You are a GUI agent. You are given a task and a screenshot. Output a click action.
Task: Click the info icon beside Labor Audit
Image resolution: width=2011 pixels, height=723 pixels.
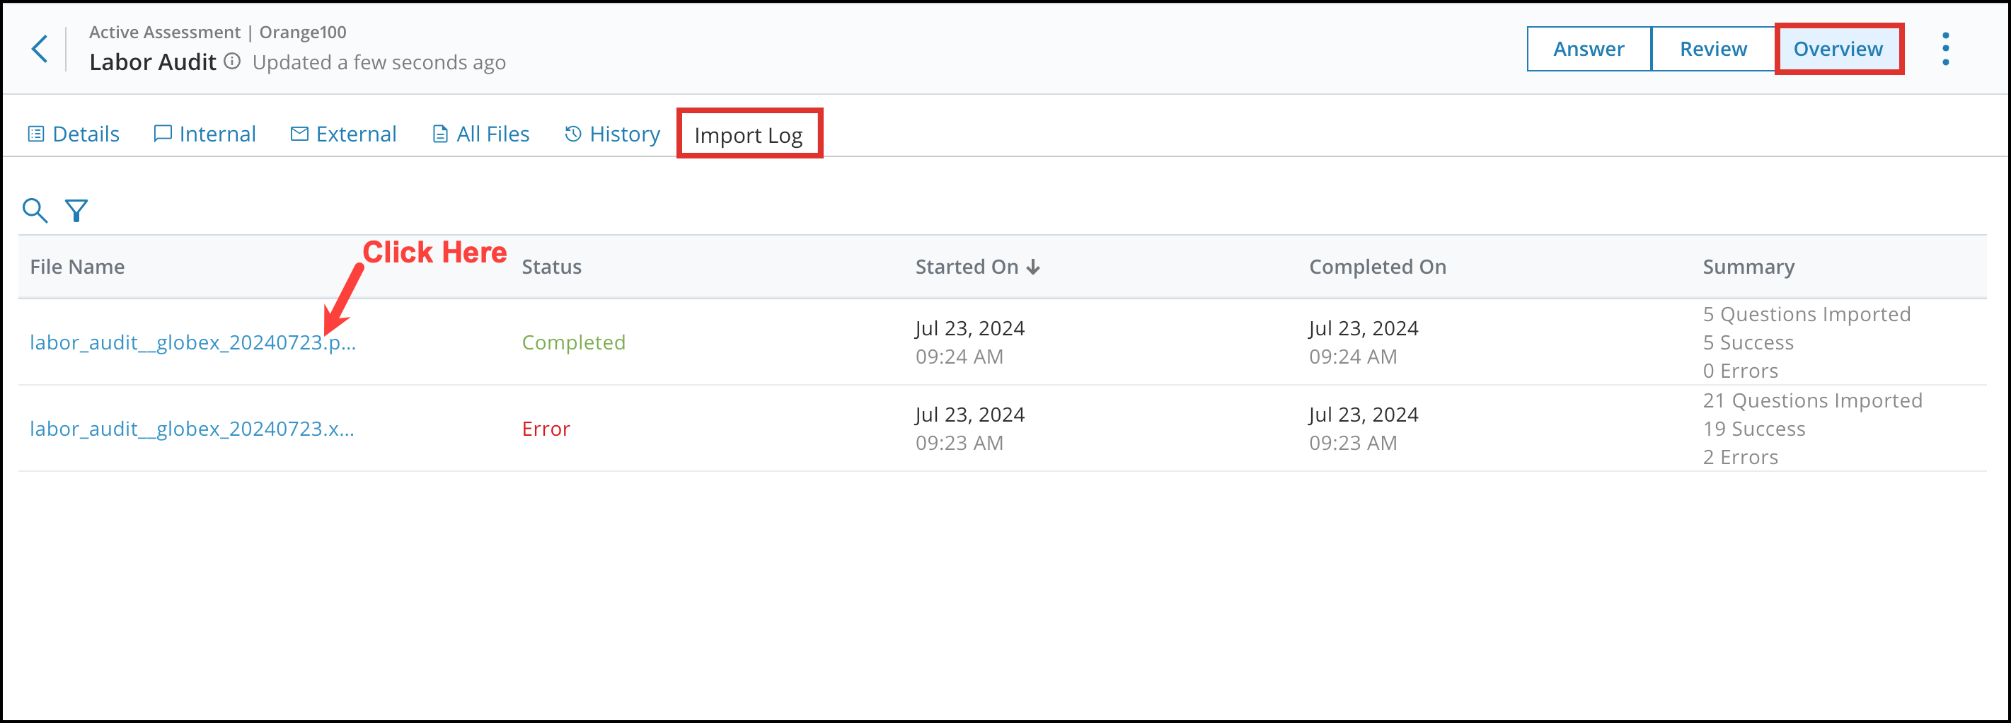coord(232,62)
